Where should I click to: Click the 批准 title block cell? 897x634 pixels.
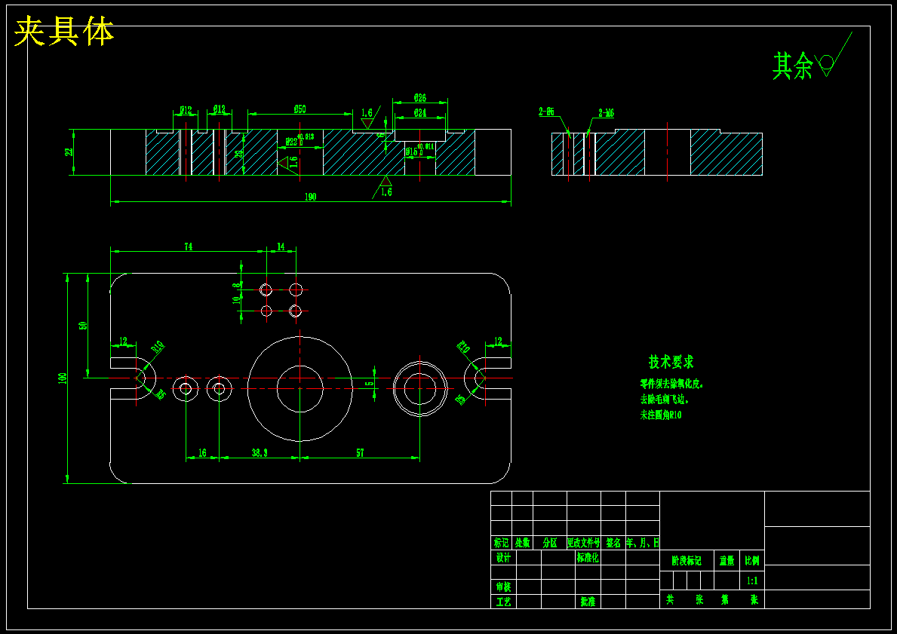[x=588, y=602]
